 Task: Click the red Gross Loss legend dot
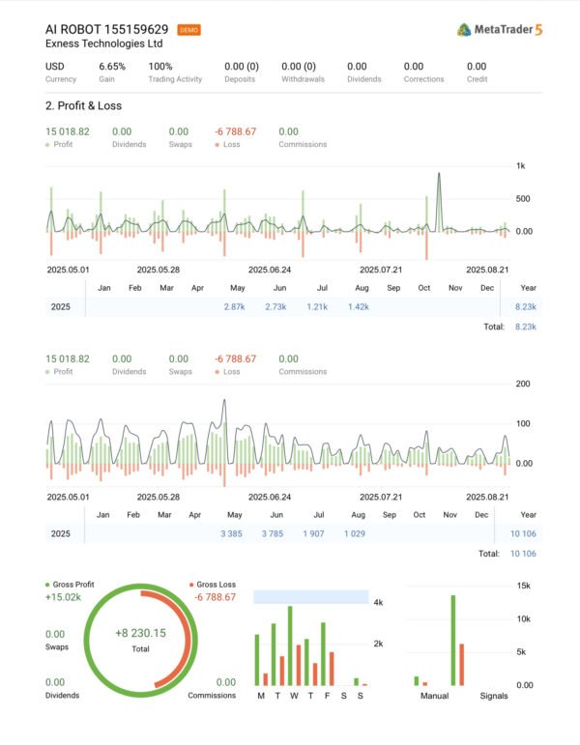tap(189, 586)
